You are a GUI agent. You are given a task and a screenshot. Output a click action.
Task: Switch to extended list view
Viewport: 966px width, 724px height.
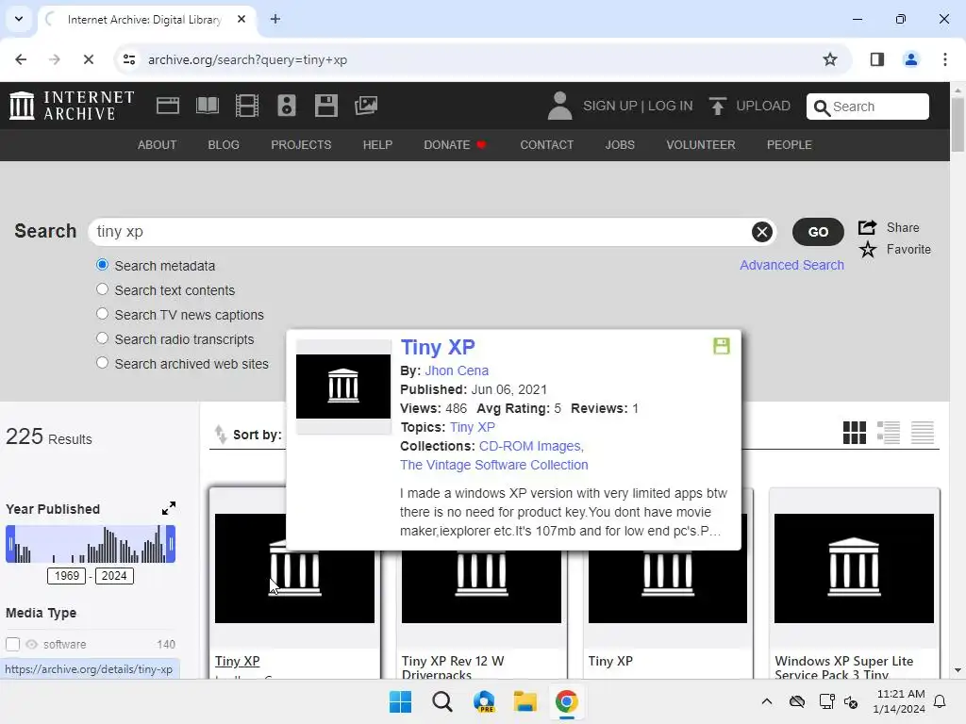(x=889, y=432)
